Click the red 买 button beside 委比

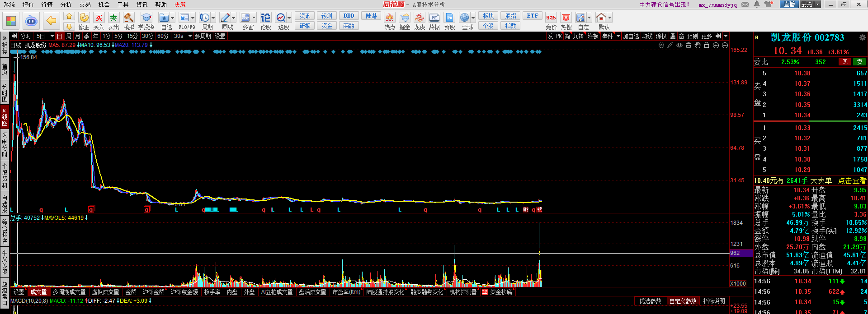click(845, 62)
